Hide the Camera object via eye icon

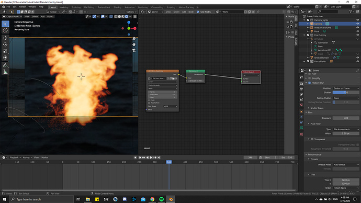click(357, 24)
